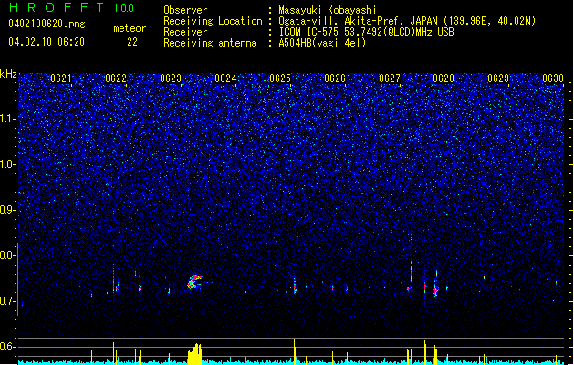
Task: Click the Observer field label
Action: (x=185, y=10)
